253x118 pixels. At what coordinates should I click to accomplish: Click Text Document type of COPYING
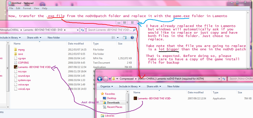(102, 63)
